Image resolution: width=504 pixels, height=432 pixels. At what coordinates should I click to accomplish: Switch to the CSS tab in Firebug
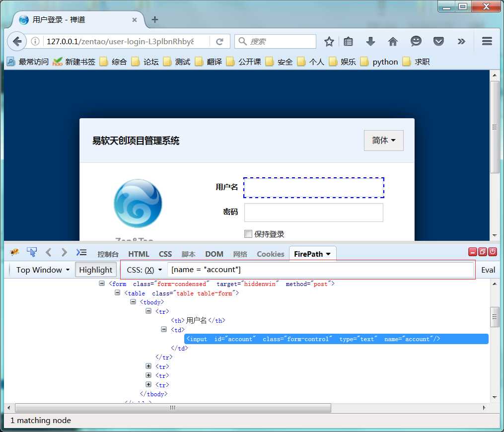tap(165, 254)
